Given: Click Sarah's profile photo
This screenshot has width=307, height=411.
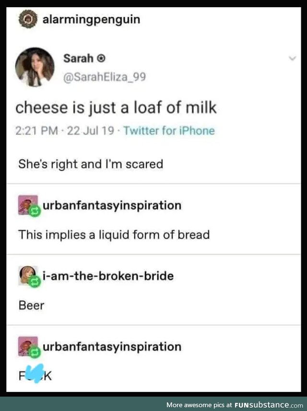Looking at the screenshot, I should (x=35, y=67).
